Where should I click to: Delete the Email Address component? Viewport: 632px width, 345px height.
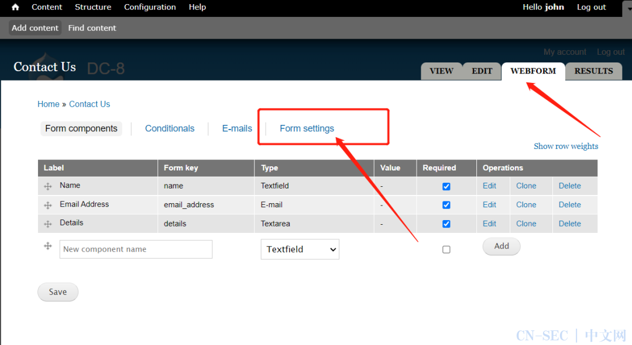click(569, 205)
